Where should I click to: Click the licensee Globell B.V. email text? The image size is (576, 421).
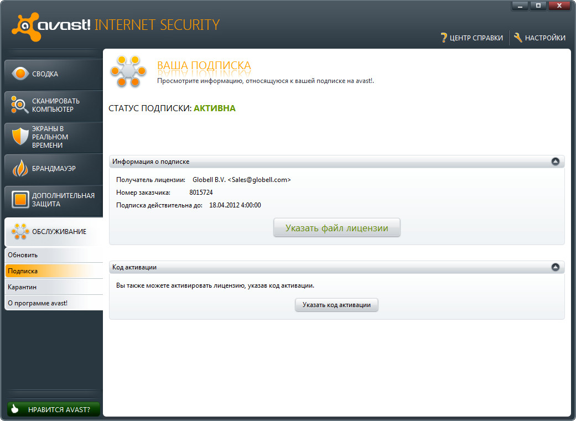click(x=242, y=180)
